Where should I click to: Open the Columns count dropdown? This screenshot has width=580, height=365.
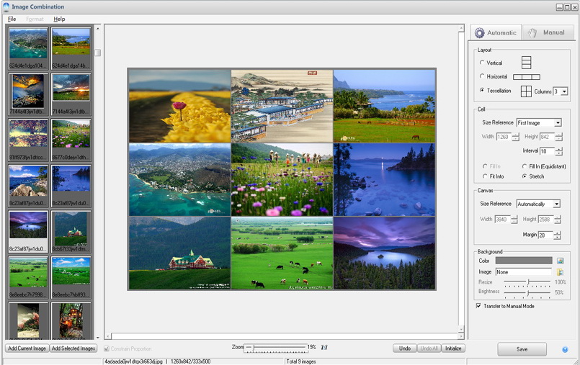pos(564,91)
